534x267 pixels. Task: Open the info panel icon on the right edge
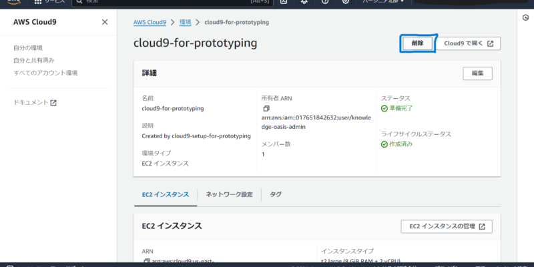[525, 17]
